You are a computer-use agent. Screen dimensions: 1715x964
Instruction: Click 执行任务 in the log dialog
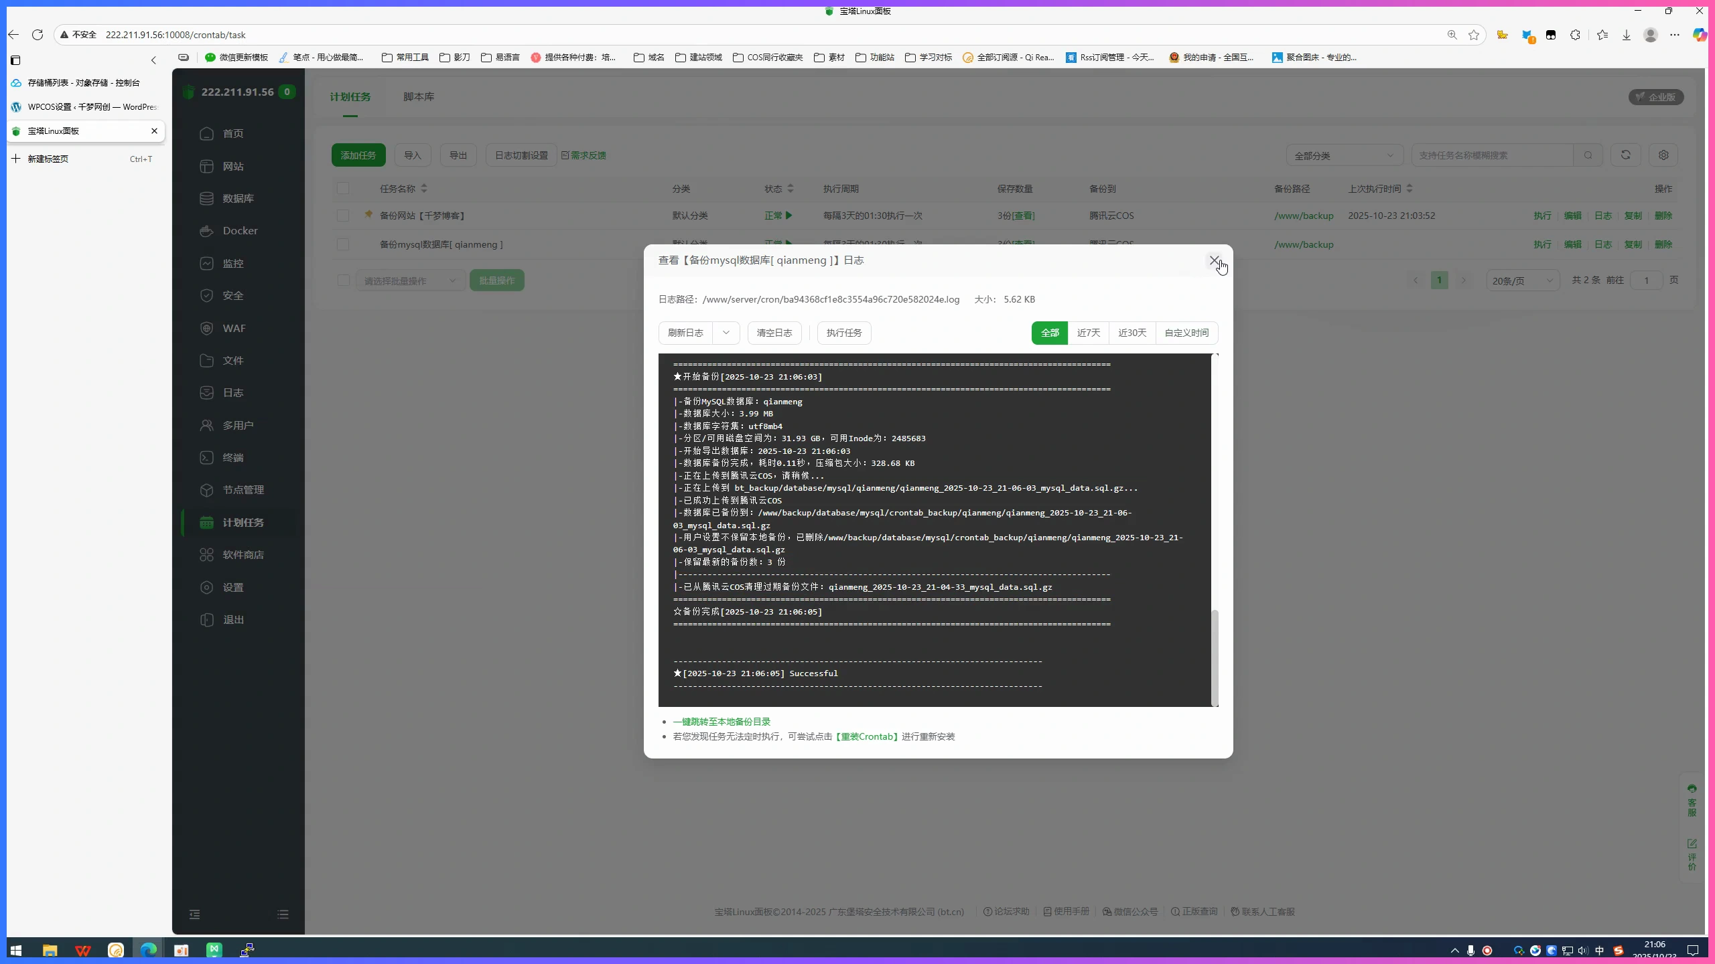(x=844, y=333)
